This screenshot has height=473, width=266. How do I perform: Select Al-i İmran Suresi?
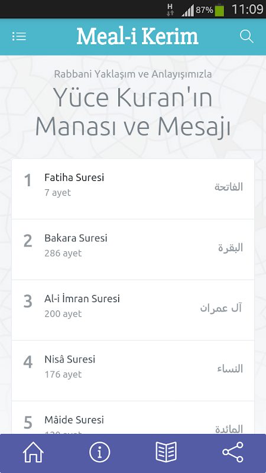133,310
